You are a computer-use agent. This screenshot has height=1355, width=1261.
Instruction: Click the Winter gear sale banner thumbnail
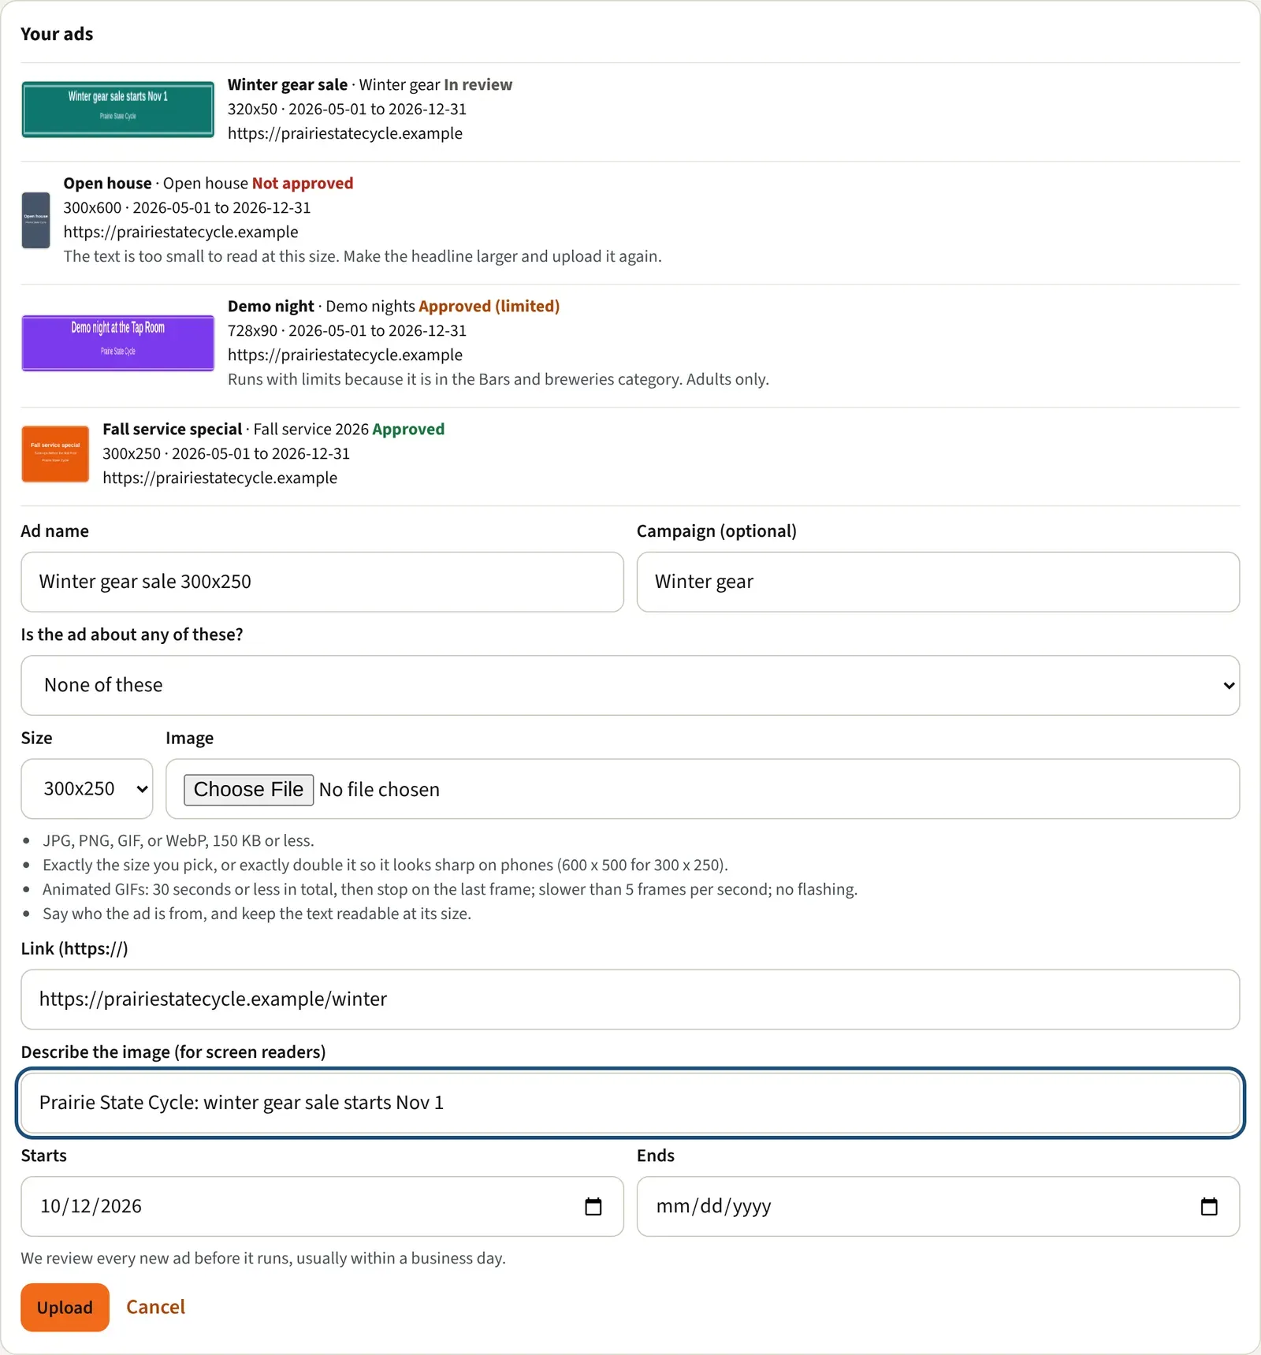coord(118,110)
